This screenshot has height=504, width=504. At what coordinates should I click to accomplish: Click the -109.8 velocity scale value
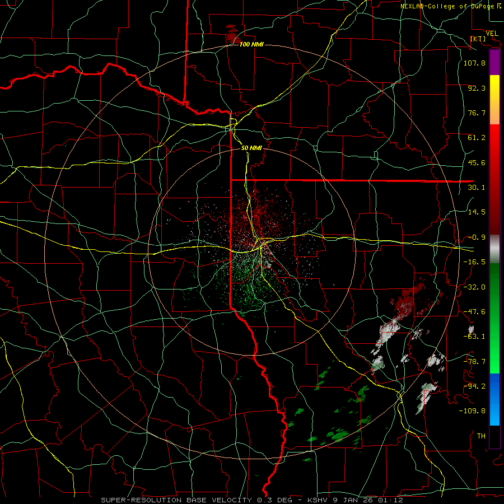click(x=472, y=411)
